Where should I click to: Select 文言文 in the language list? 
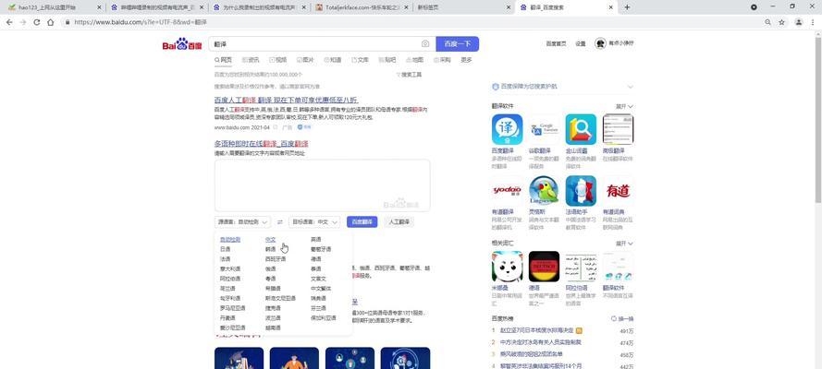(318, 279)
